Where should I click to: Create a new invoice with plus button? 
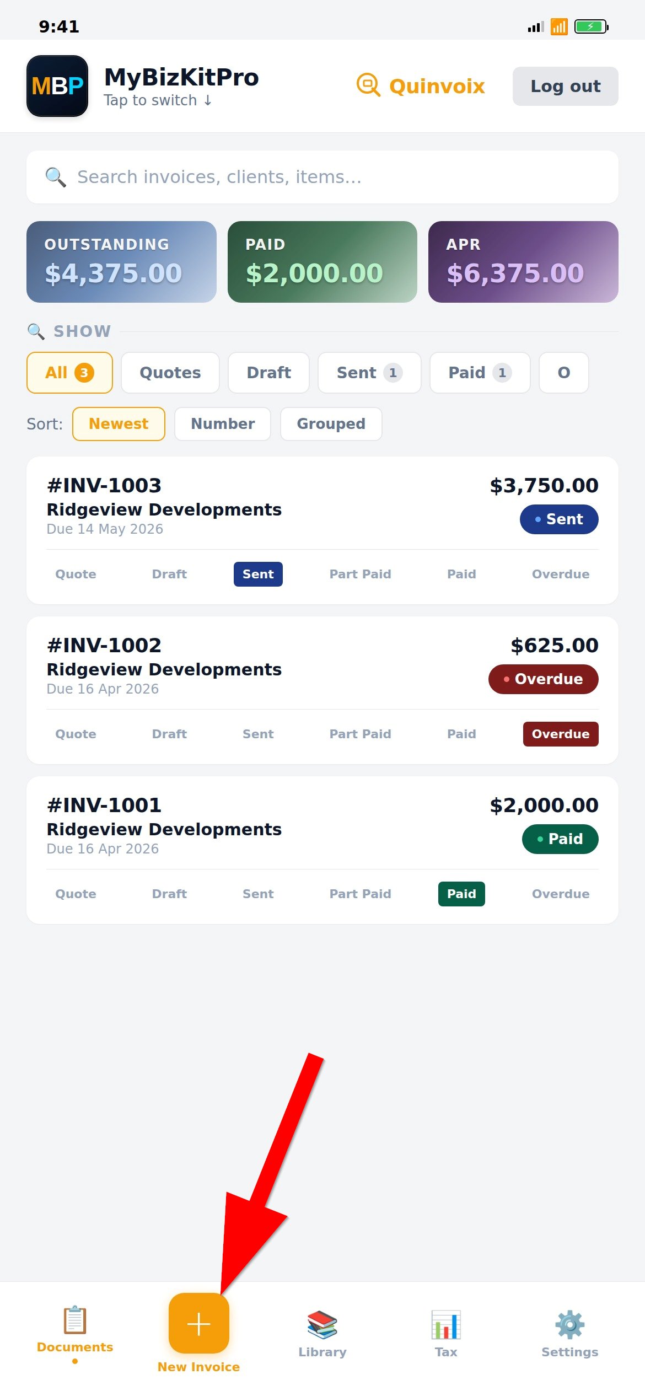click(199, 1323)
